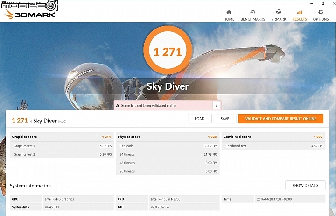The height and width of the screenshot is (216, 336).
Task: Click the 3DMark logo
Action: click(30, 14)
